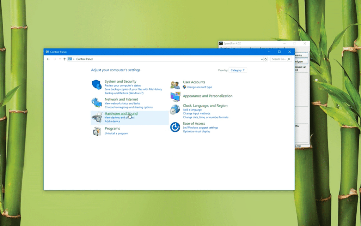Select the Hardware and Sound printer icon
The width and height of the screenshot is (361, 226).
[97, 117]
